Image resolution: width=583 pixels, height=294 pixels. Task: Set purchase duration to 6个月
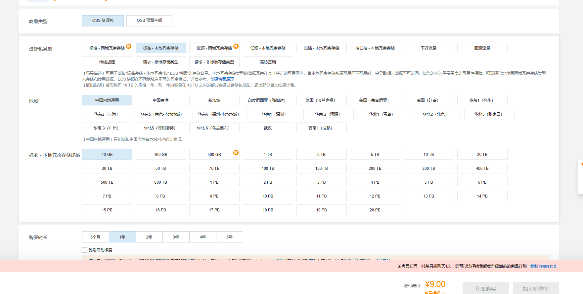[x=96, y=237]
